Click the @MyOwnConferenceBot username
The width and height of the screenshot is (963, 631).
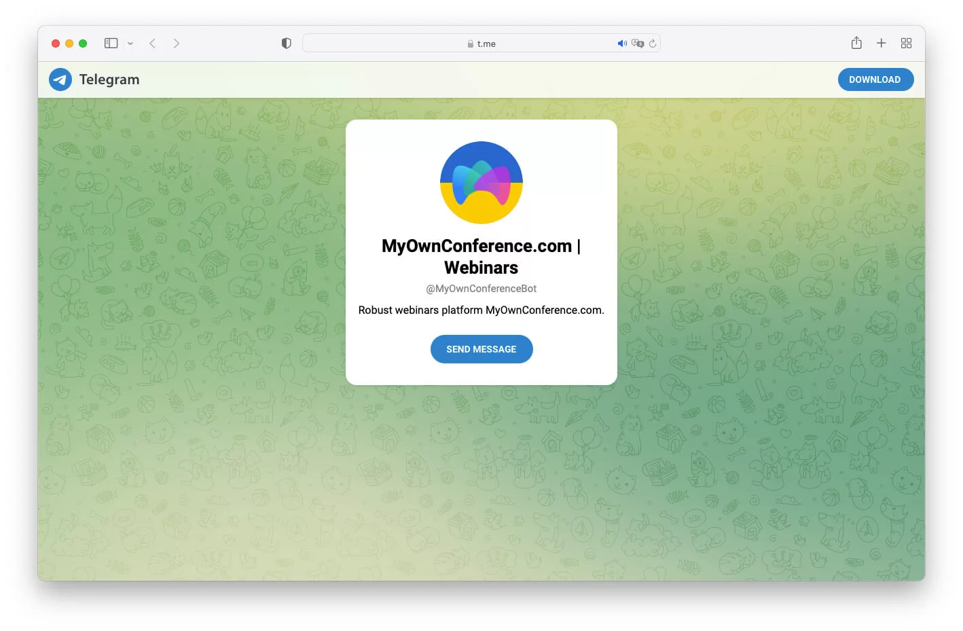tap(481, 289)
